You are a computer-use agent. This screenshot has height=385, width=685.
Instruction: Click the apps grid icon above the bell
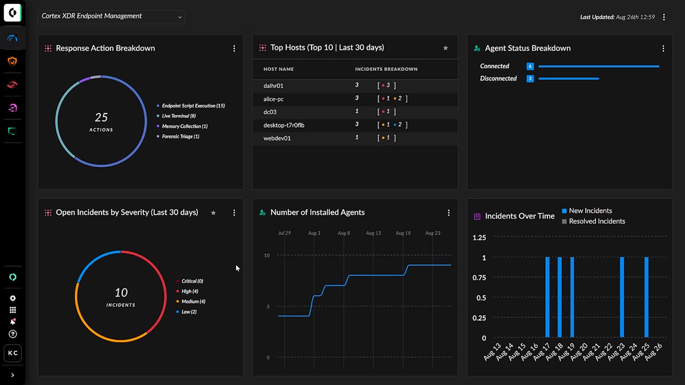click(x=13, y=310)
